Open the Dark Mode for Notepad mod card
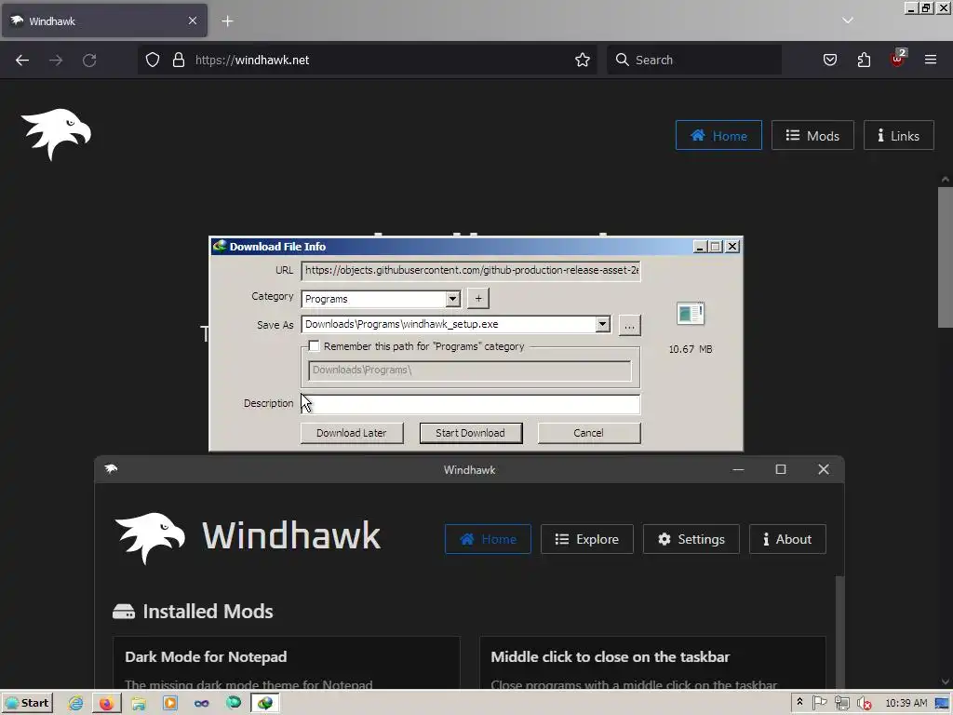 (287, 663)
